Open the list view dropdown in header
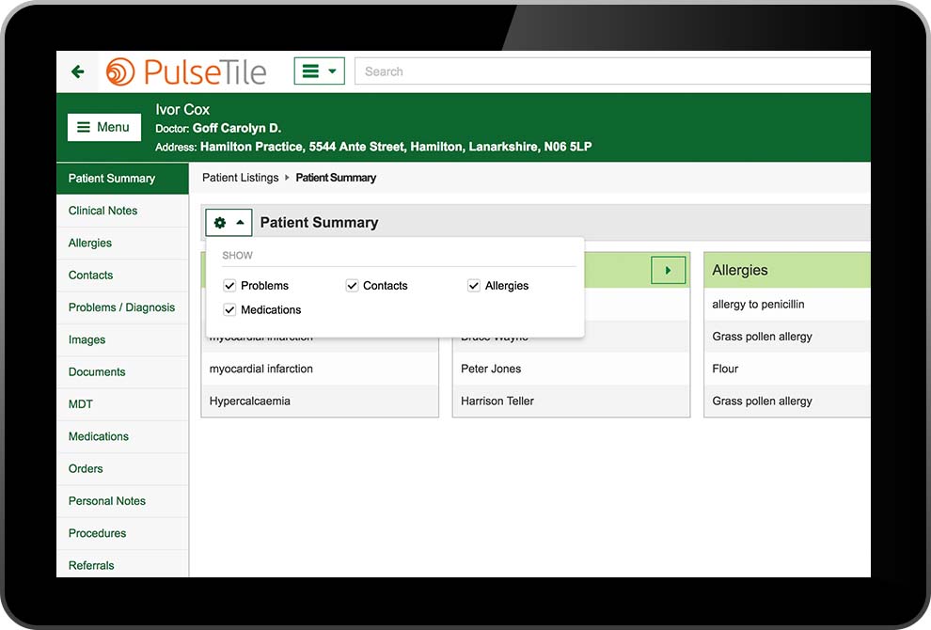Image resolution: width=931 pixels, height=630 pixels. pos(319,71)
